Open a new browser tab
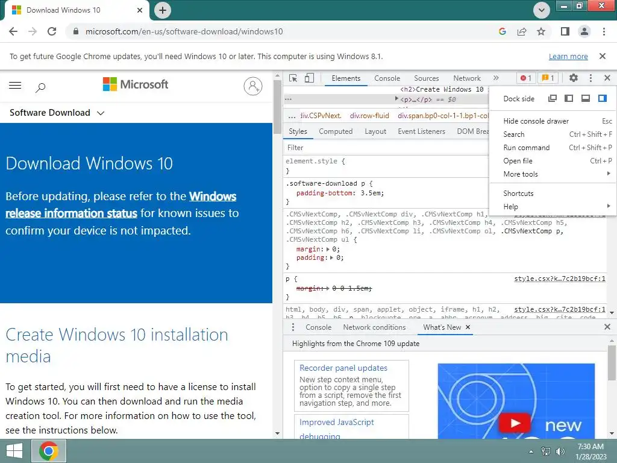Viewport: 617px width, 463px height. tap(163, 10)
